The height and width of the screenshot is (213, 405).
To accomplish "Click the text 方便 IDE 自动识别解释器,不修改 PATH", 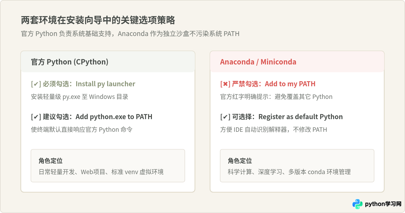I will click(x=273, y=130).
